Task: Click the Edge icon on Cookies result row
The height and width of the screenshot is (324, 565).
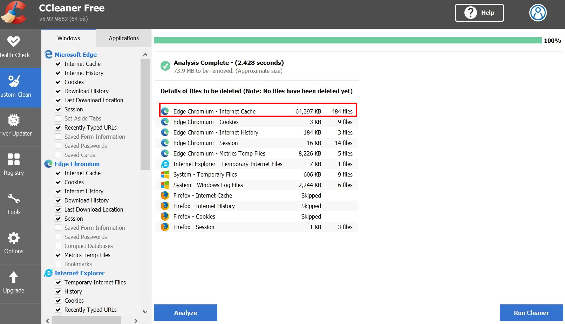Action: click(165, 122)
